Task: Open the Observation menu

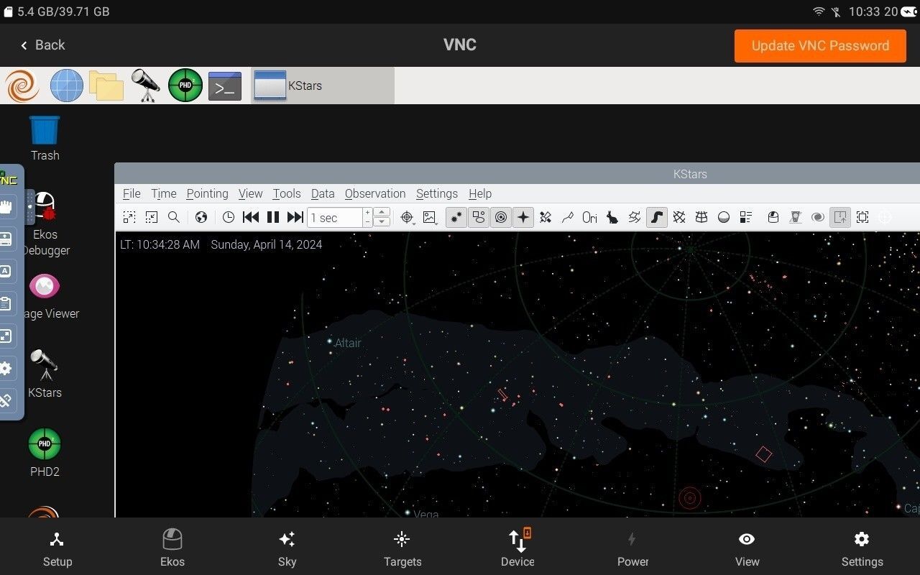Action: coord(375,193)
